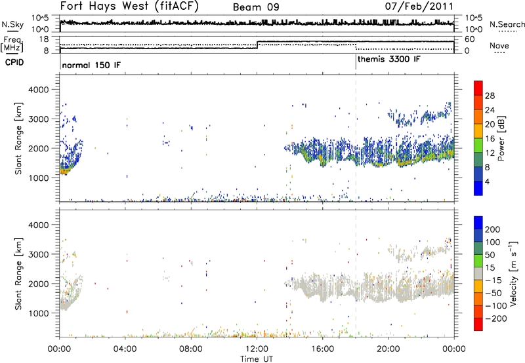Click the "Time UT" axis title
The height and width of the screenshot is (363, 525).
pyautogui.click(x=257, y=358)
